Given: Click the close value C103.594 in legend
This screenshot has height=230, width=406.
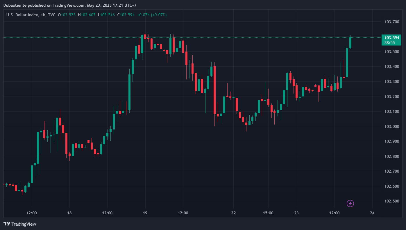Looking at the screenshot, I should pyautogui.click(x=126, y=15).
